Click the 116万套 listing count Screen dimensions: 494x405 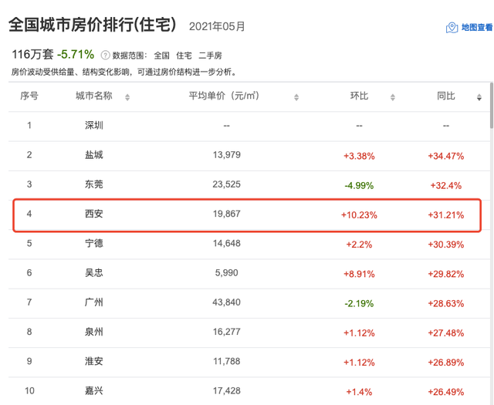click(32, 55)
